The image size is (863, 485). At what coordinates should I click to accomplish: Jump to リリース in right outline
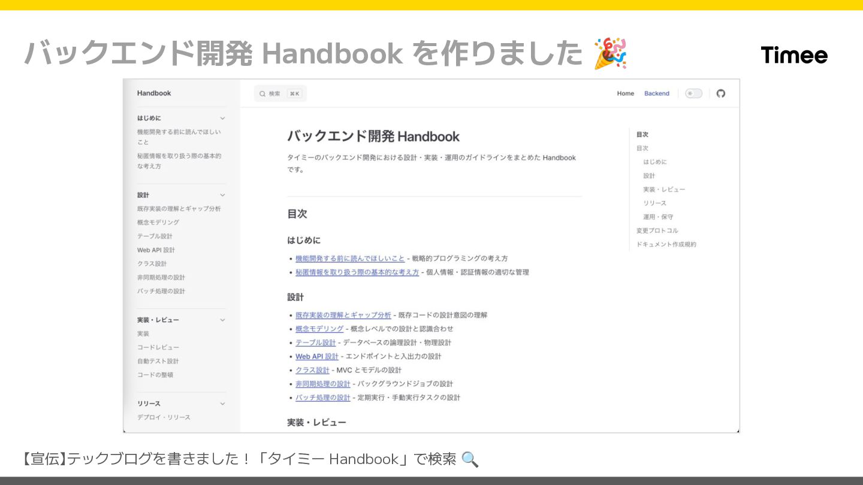click(x=655, y=204)
